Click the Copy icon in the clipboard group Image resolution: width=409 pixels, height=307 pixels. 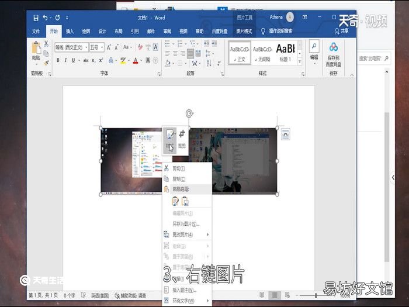pos(46,54)
